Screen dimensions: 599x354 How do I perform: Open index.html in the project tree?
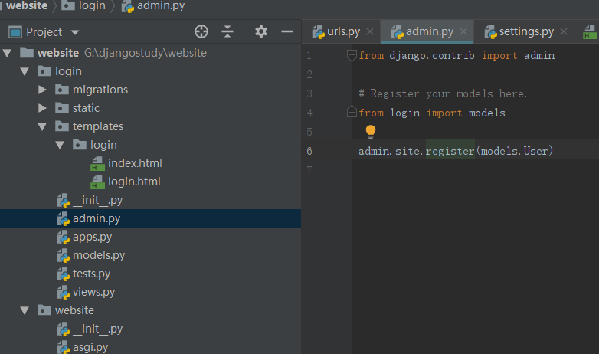pos(135,163)
